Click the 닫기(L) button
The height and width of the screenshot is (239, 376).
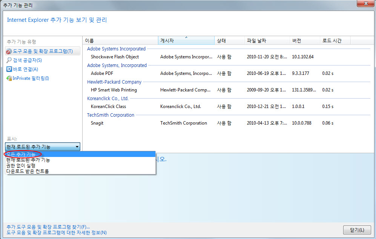[x=357, y=230]
